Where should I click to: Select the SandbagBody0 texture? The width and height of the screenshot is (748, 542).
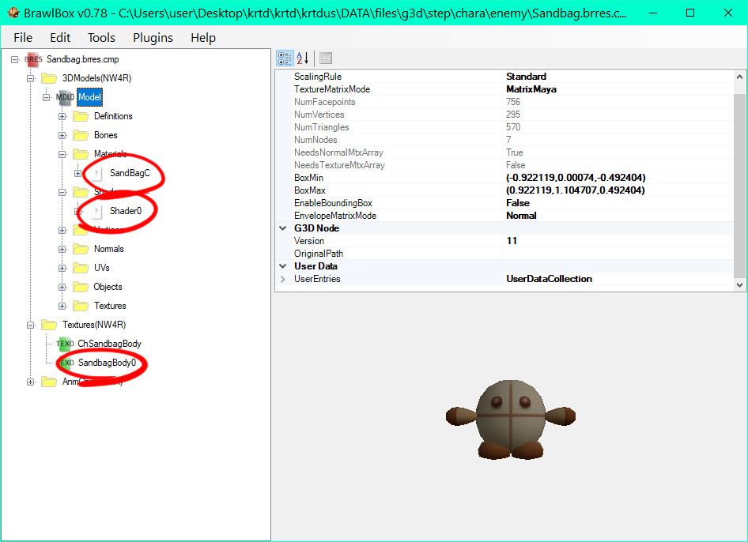coord(107,363)
